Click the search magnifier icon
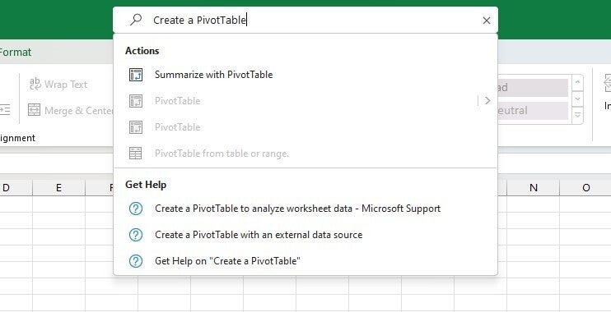Viewport: 611px width, 312px height. (x=136, y=20)
